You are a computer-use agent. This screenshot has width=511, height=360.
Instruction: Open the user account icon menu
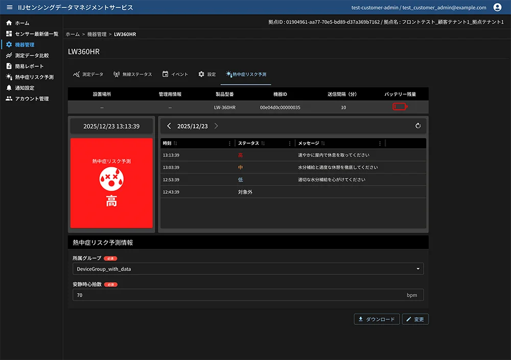coord(498,7)
